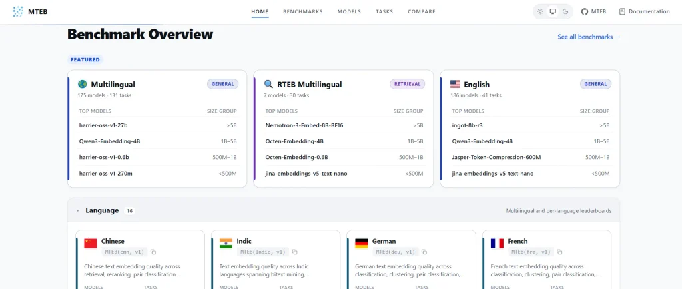Switch to light theme sun icon
682x289 pixels.
[x=539, y=12]
